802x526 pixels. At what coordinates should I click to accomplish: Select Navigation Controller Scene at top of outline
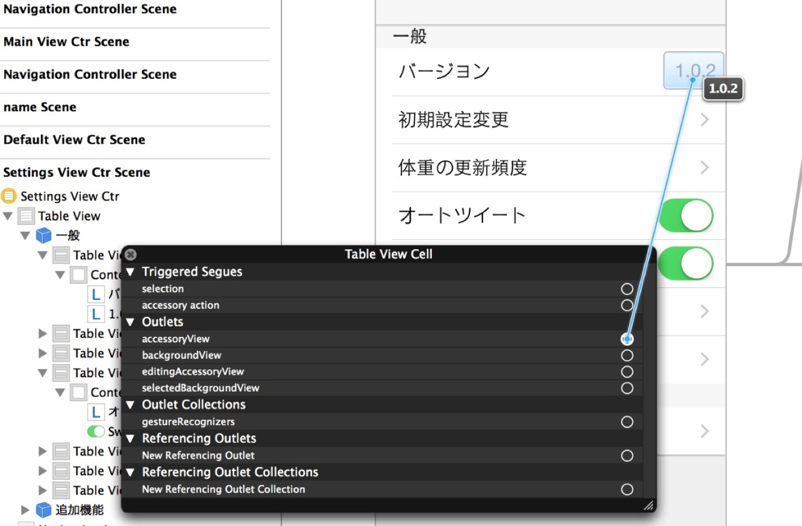pos(90,9)
